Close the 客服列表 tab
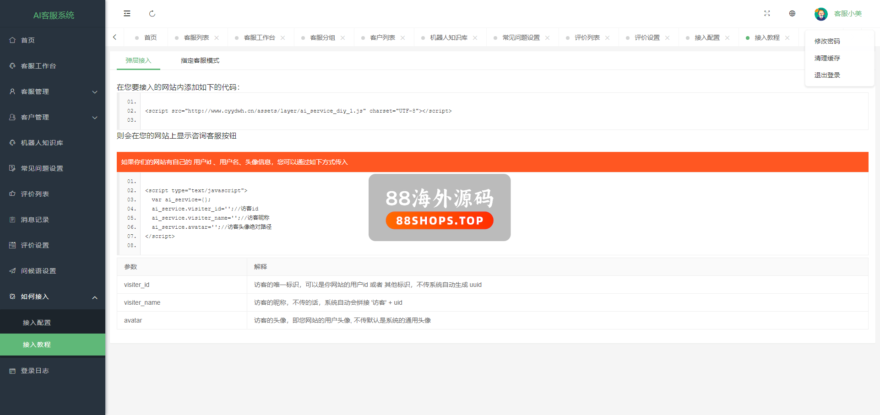The height and width of the screenshot is (415, 880). click(x=217, y=38)
